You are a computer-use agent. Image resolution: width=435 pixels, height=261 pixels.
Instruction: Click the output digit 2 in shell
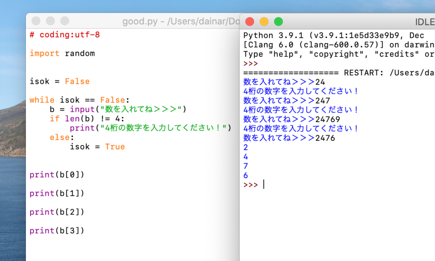coord(246,147)
